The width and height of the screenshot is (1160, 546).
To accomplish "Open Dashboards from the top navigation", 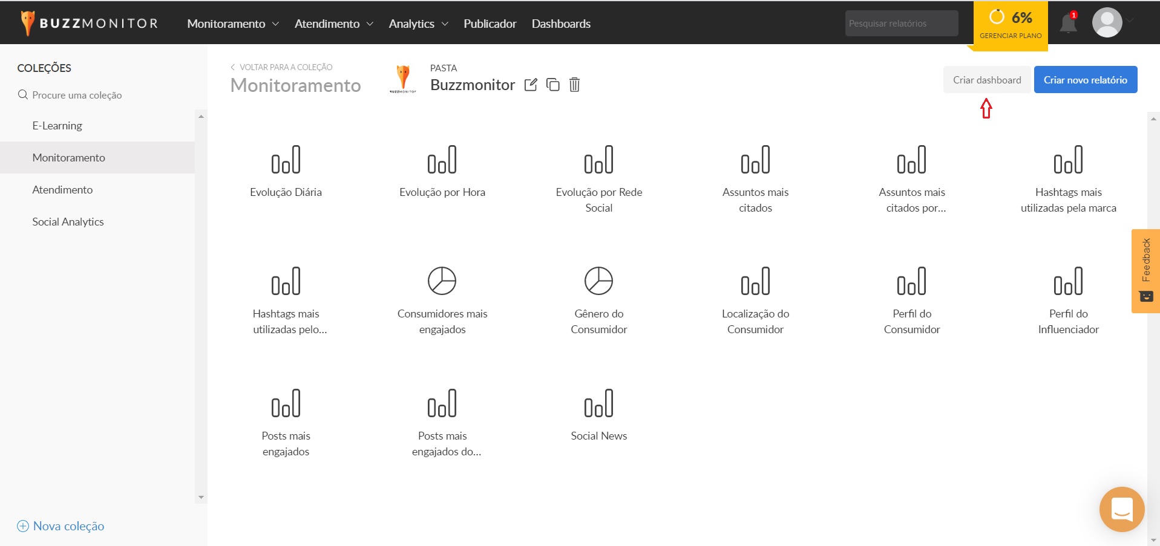I will click(561, 24).
